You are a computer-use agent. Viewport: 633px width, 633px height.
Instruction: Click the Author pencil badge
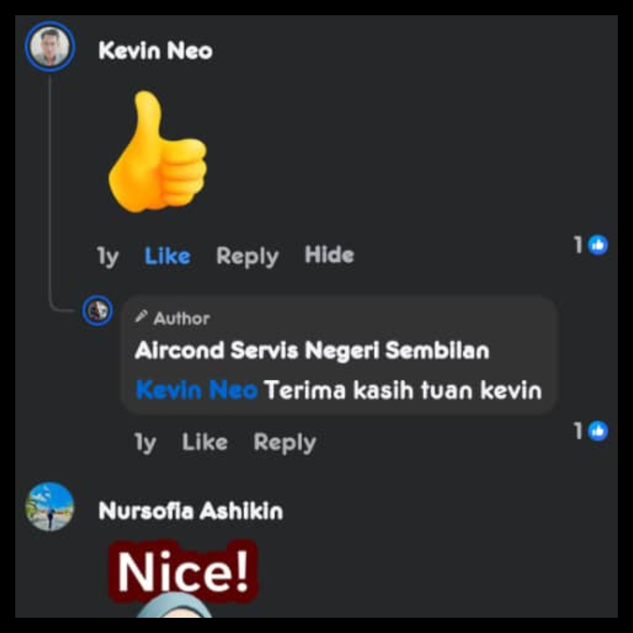pyautogui.click(x=141, y=316)
